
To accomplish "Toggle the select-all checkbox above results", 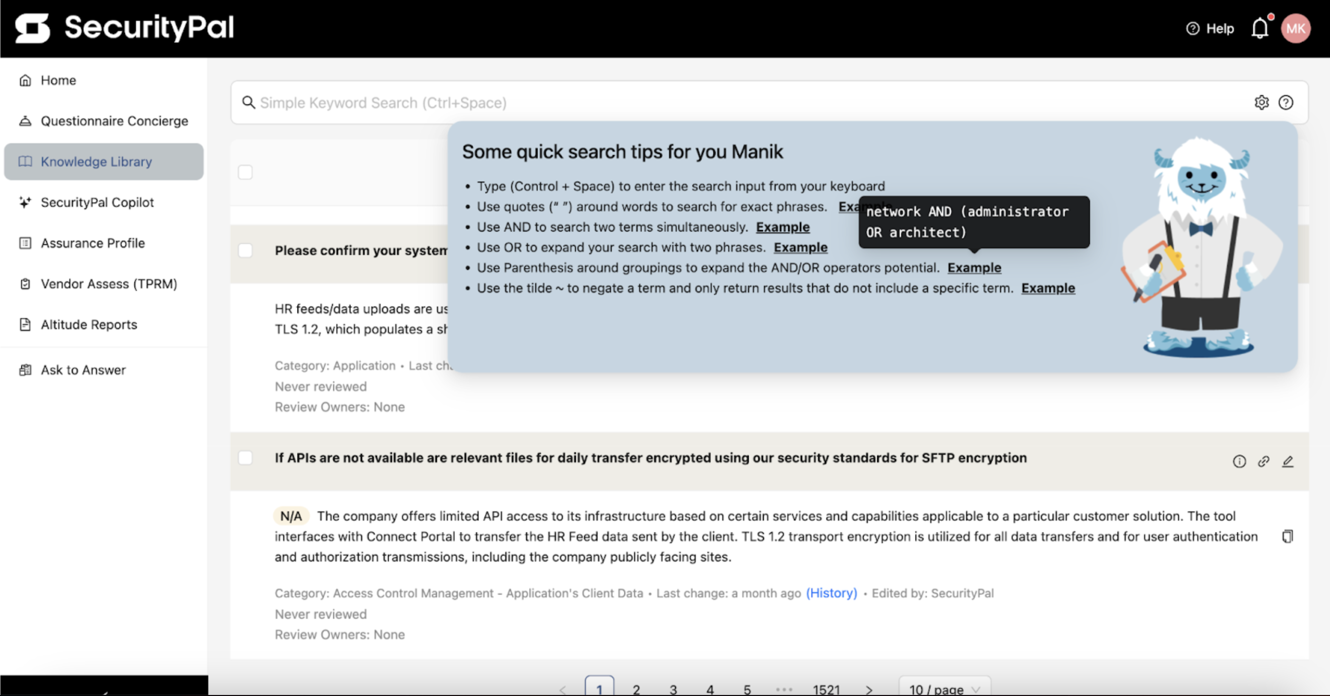I will 245,172.
